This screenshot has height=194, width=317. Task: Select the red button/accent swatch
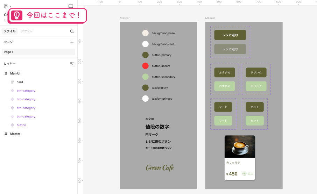pos(145,66)
